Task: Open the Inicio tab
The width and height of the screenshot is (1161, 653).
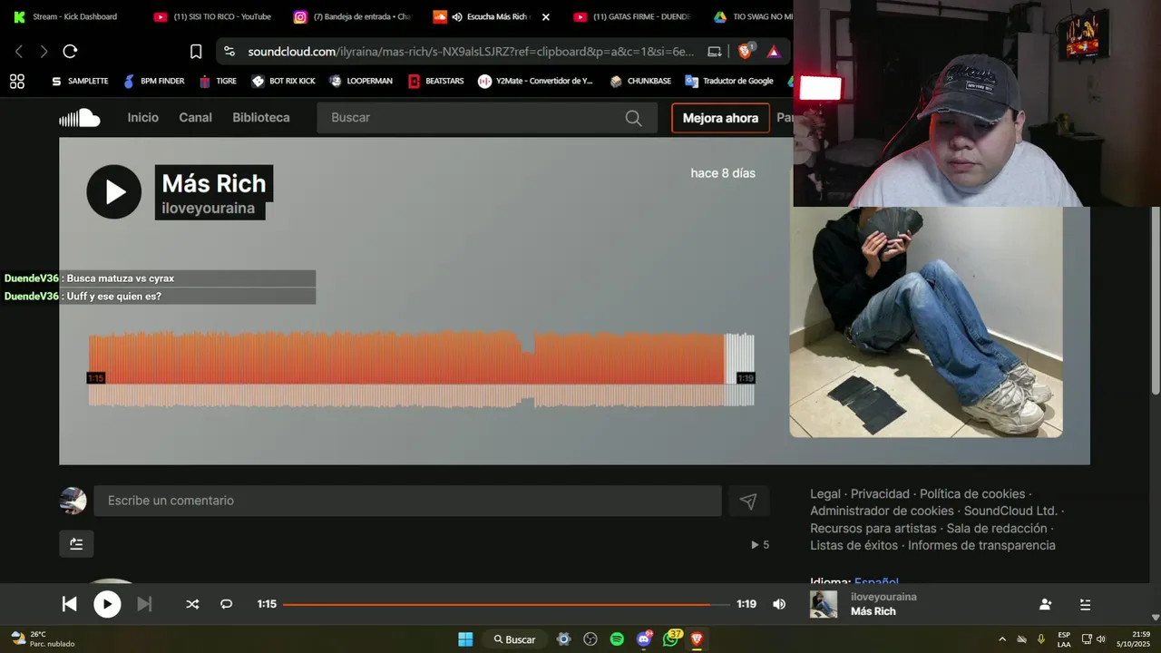Action: point(143,118)
